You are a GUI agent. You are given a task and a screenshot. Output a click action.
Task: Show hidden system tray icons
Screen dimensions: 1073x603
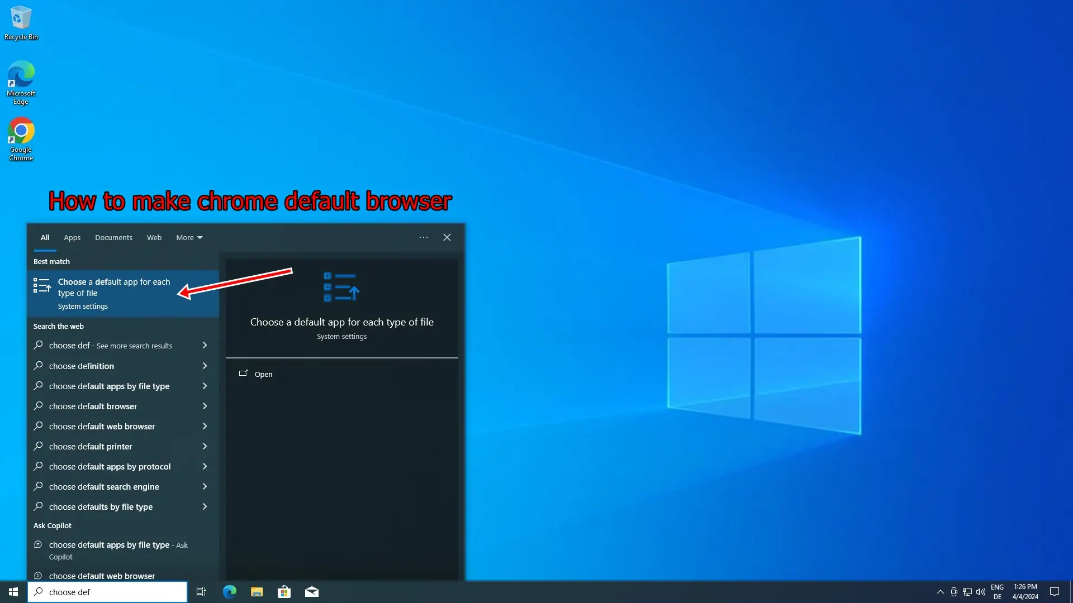pyautogui.click(x=941, y=592)
